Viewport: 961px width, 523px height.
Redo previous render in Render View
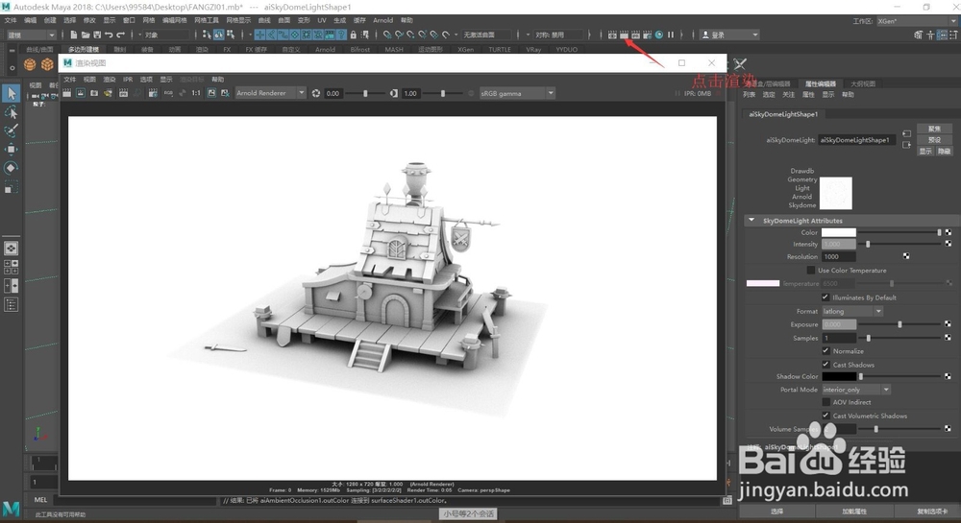(x=66, y=93)
